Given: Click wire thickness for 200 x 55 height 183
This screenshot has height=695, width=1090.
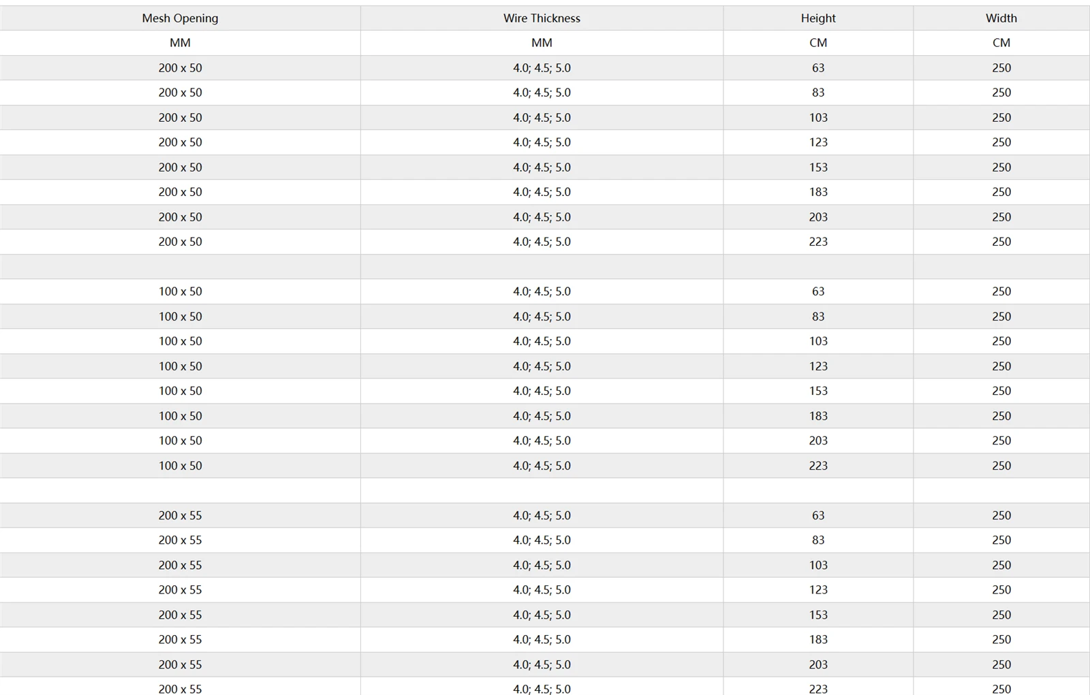Looking at the screenshot, I should pos(542,639).
